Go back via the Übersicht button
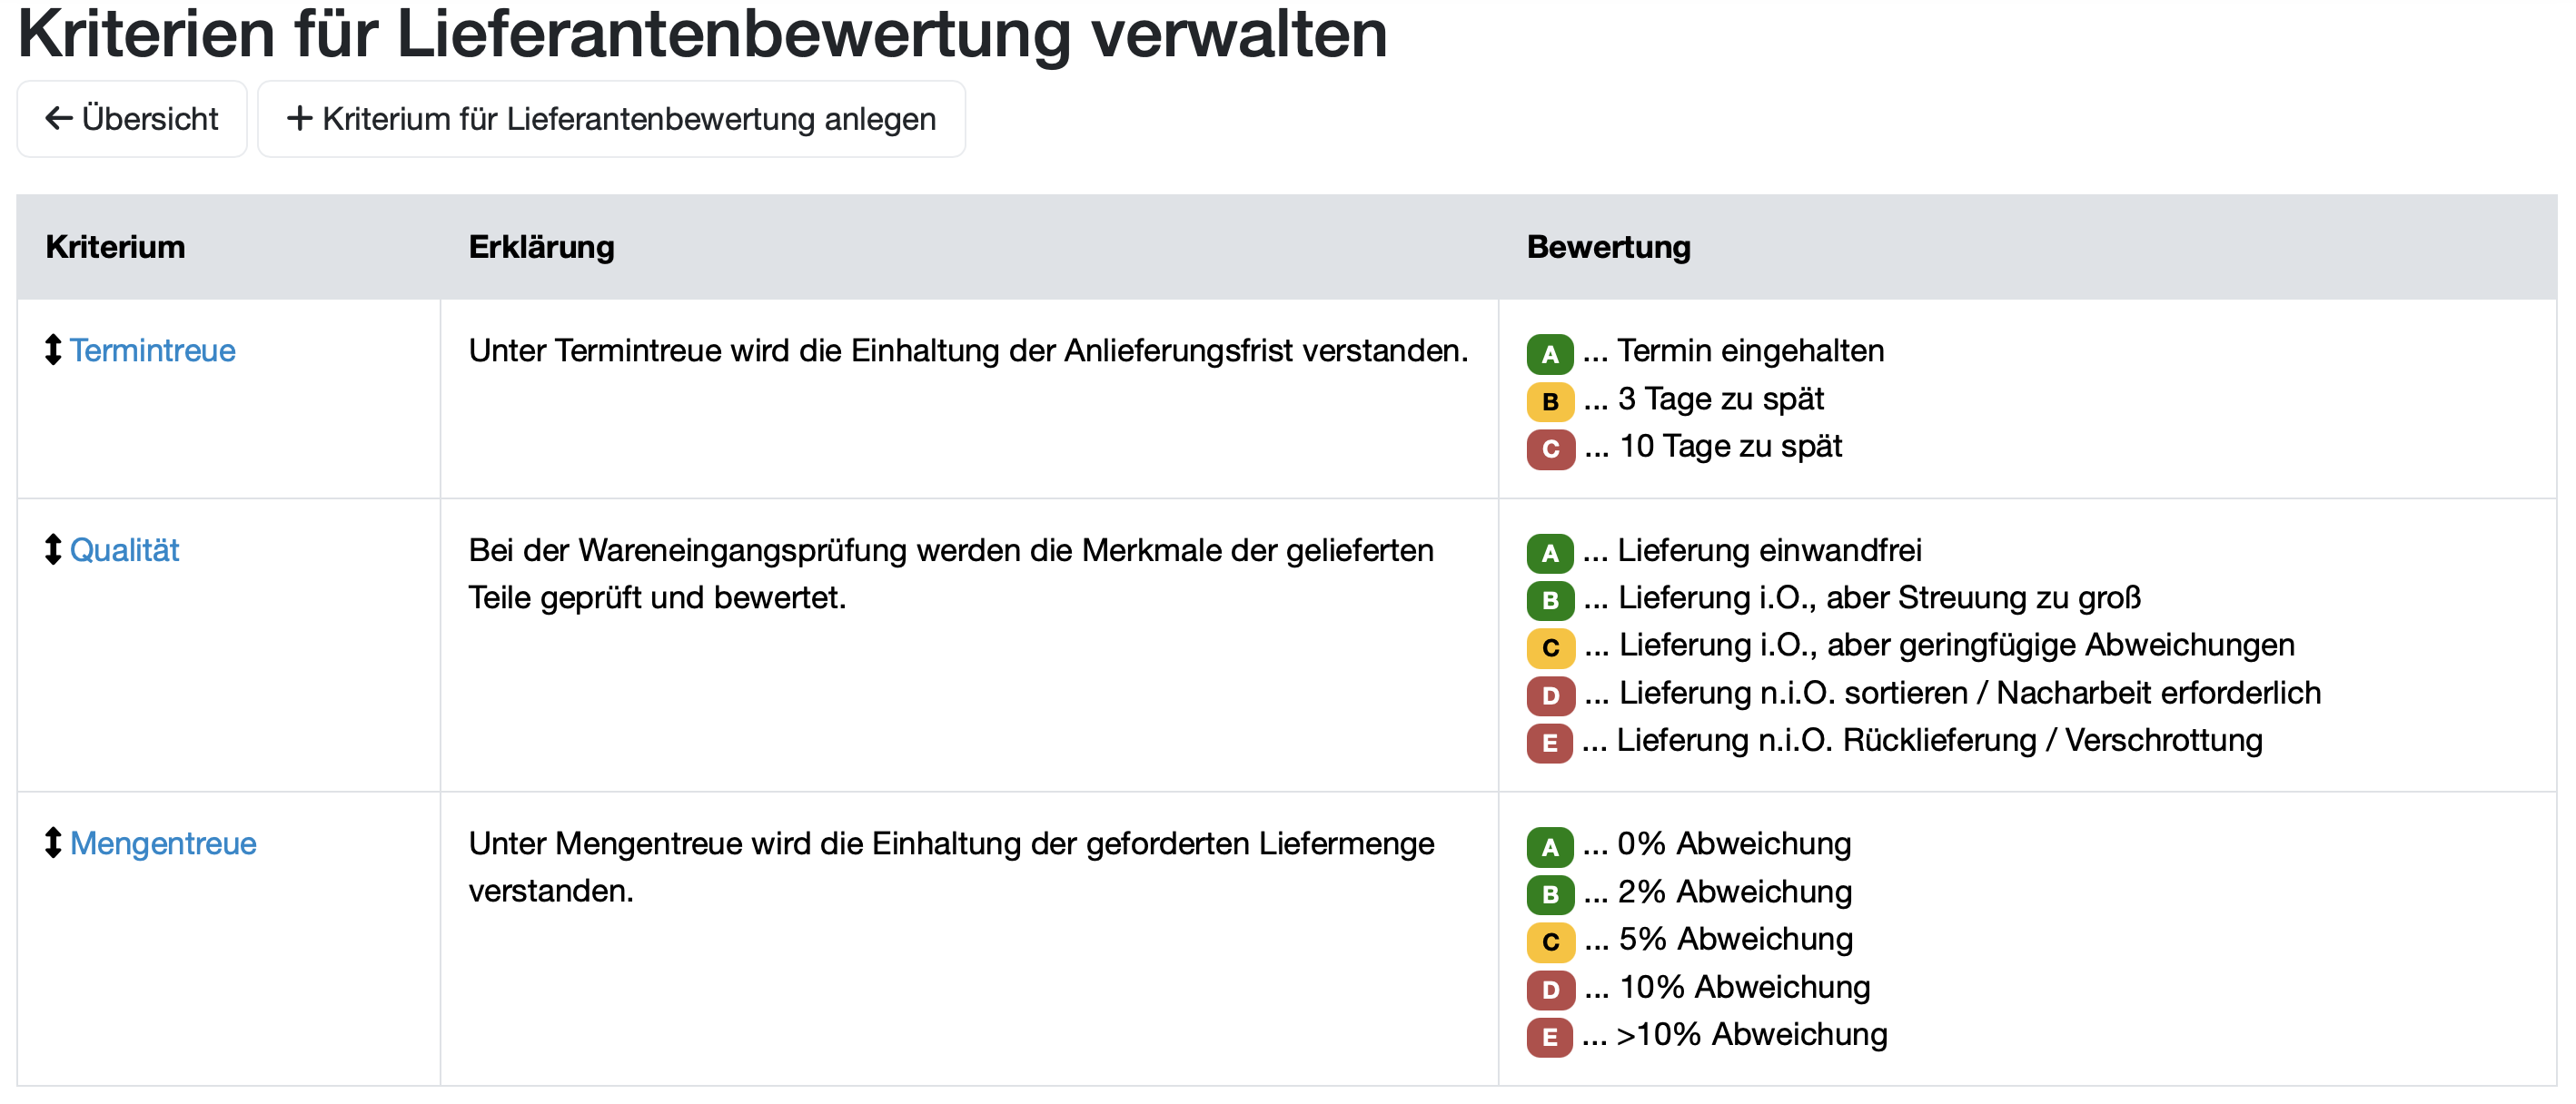The height and width of the screenshot is (1104, 2576). [132, 119]
